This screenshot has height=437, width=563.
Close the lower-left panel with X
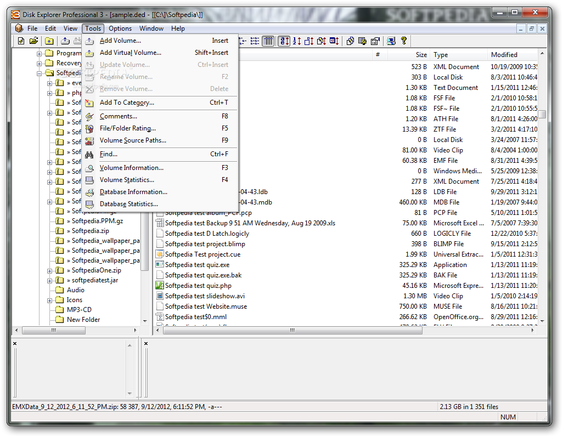click(x=15, y=344)
